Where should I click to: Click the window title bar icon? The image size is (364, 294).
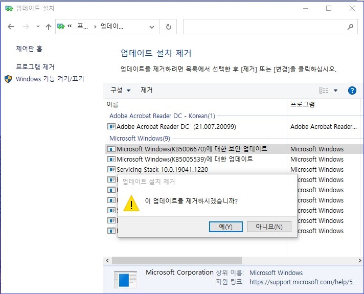point(9,9)
